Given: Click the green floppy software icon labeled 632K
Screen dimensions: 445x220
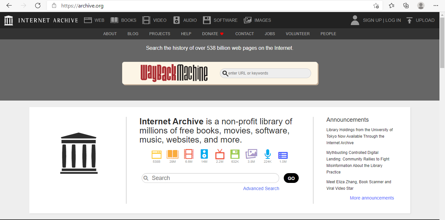Looking at the screenshot, I should pos(235,154).
